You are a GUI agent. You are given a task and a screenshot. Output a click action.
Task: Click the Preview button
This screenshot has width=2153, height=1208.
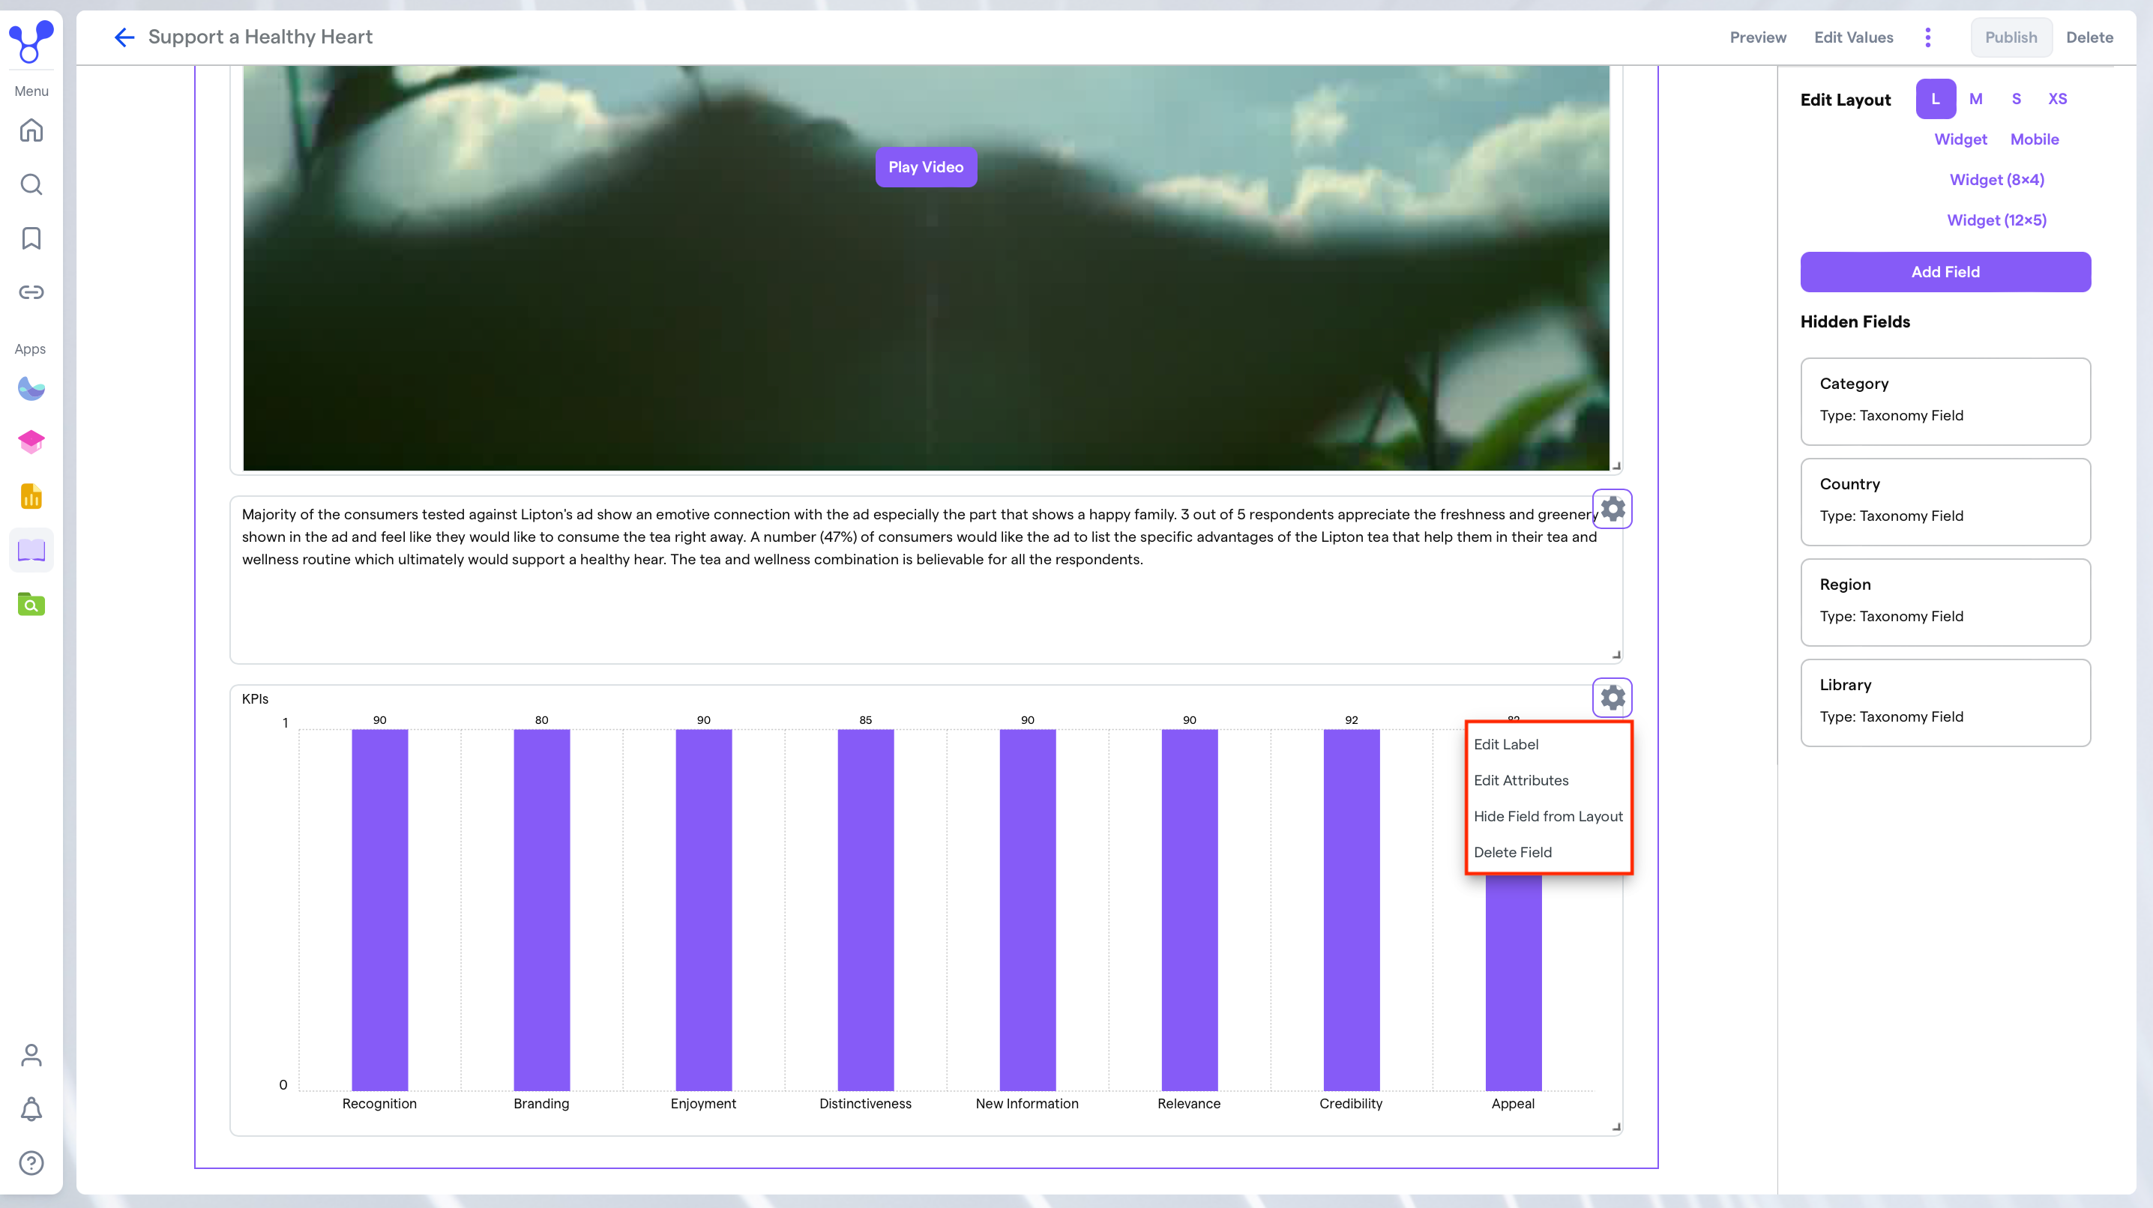1757,37
